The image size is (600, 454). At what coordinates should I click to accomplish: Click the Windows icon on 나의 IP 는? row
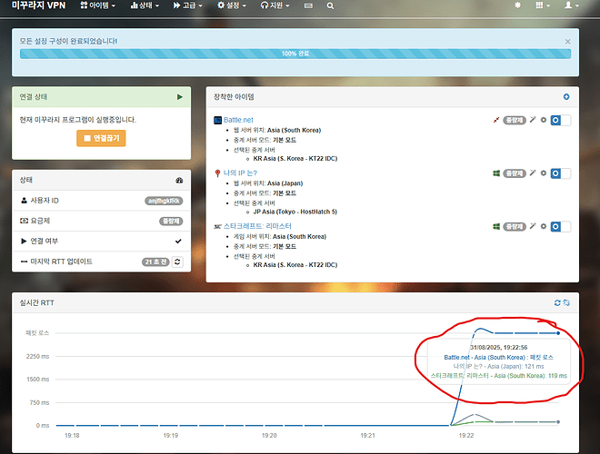click(496, 173)
